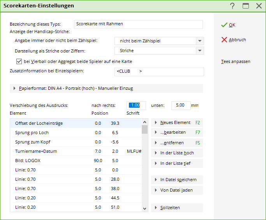Open Sollzeiten settings
The width and height of the screenshot is (266, 220).
point(176,208)
